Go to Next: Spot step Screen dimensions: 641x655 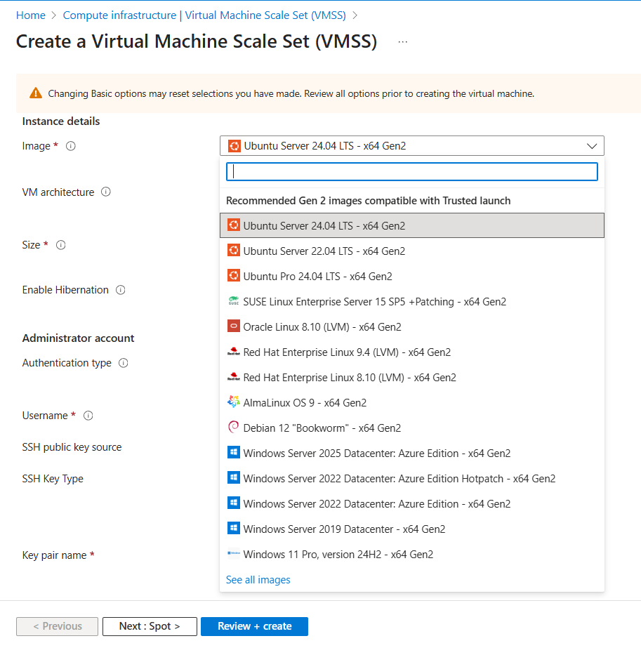coord(150,626)
